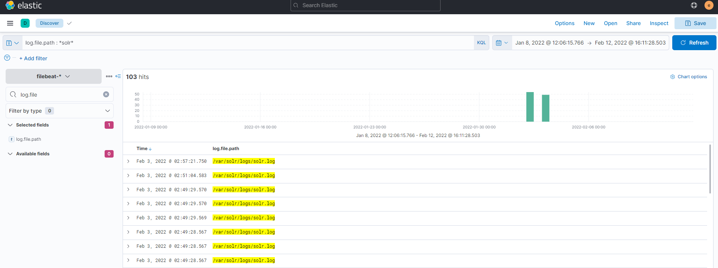Open the hamburger navigation menu
718x268 pixels.
(10, 23)
